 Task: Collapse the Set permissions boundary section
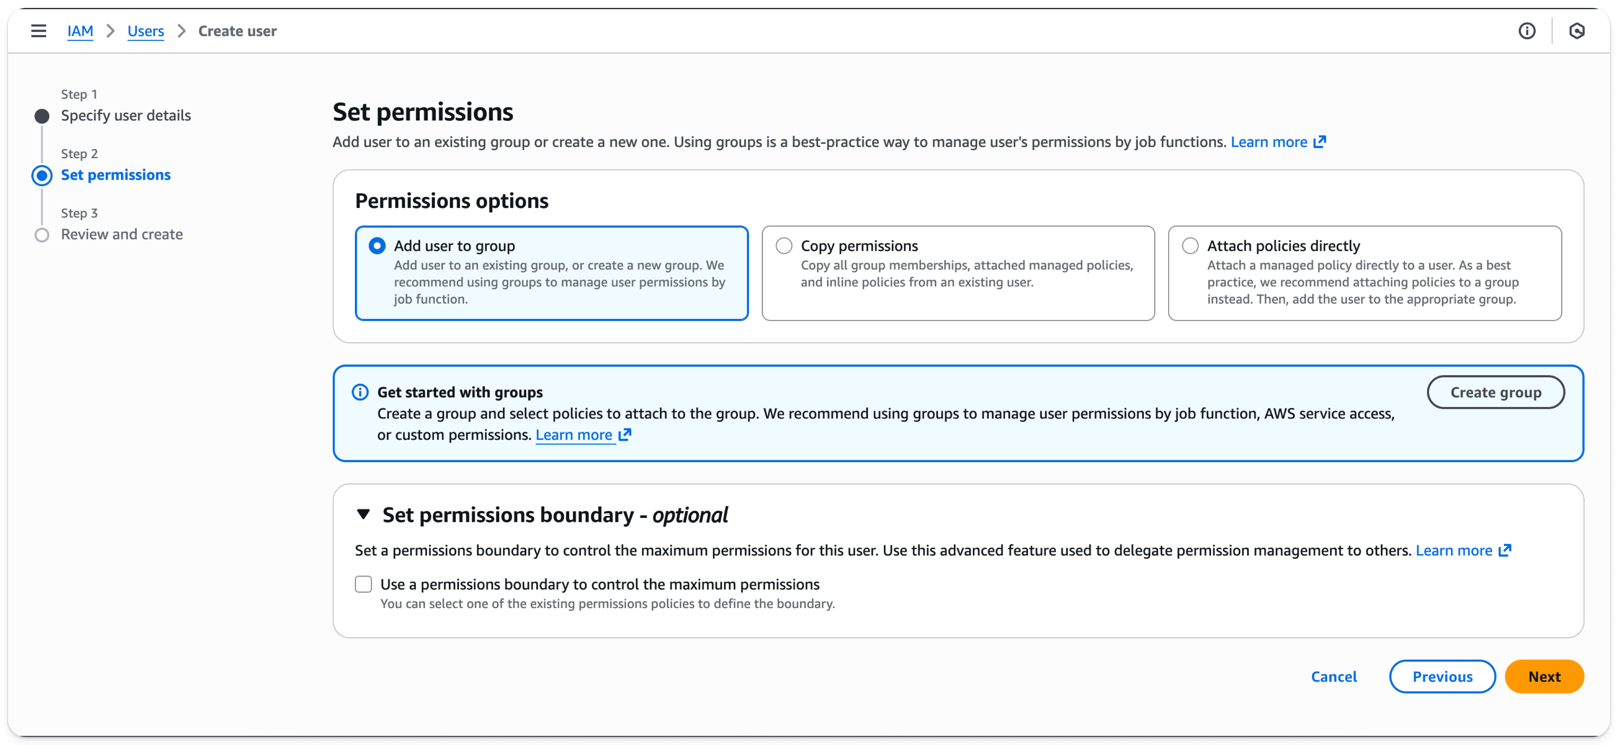363,514
